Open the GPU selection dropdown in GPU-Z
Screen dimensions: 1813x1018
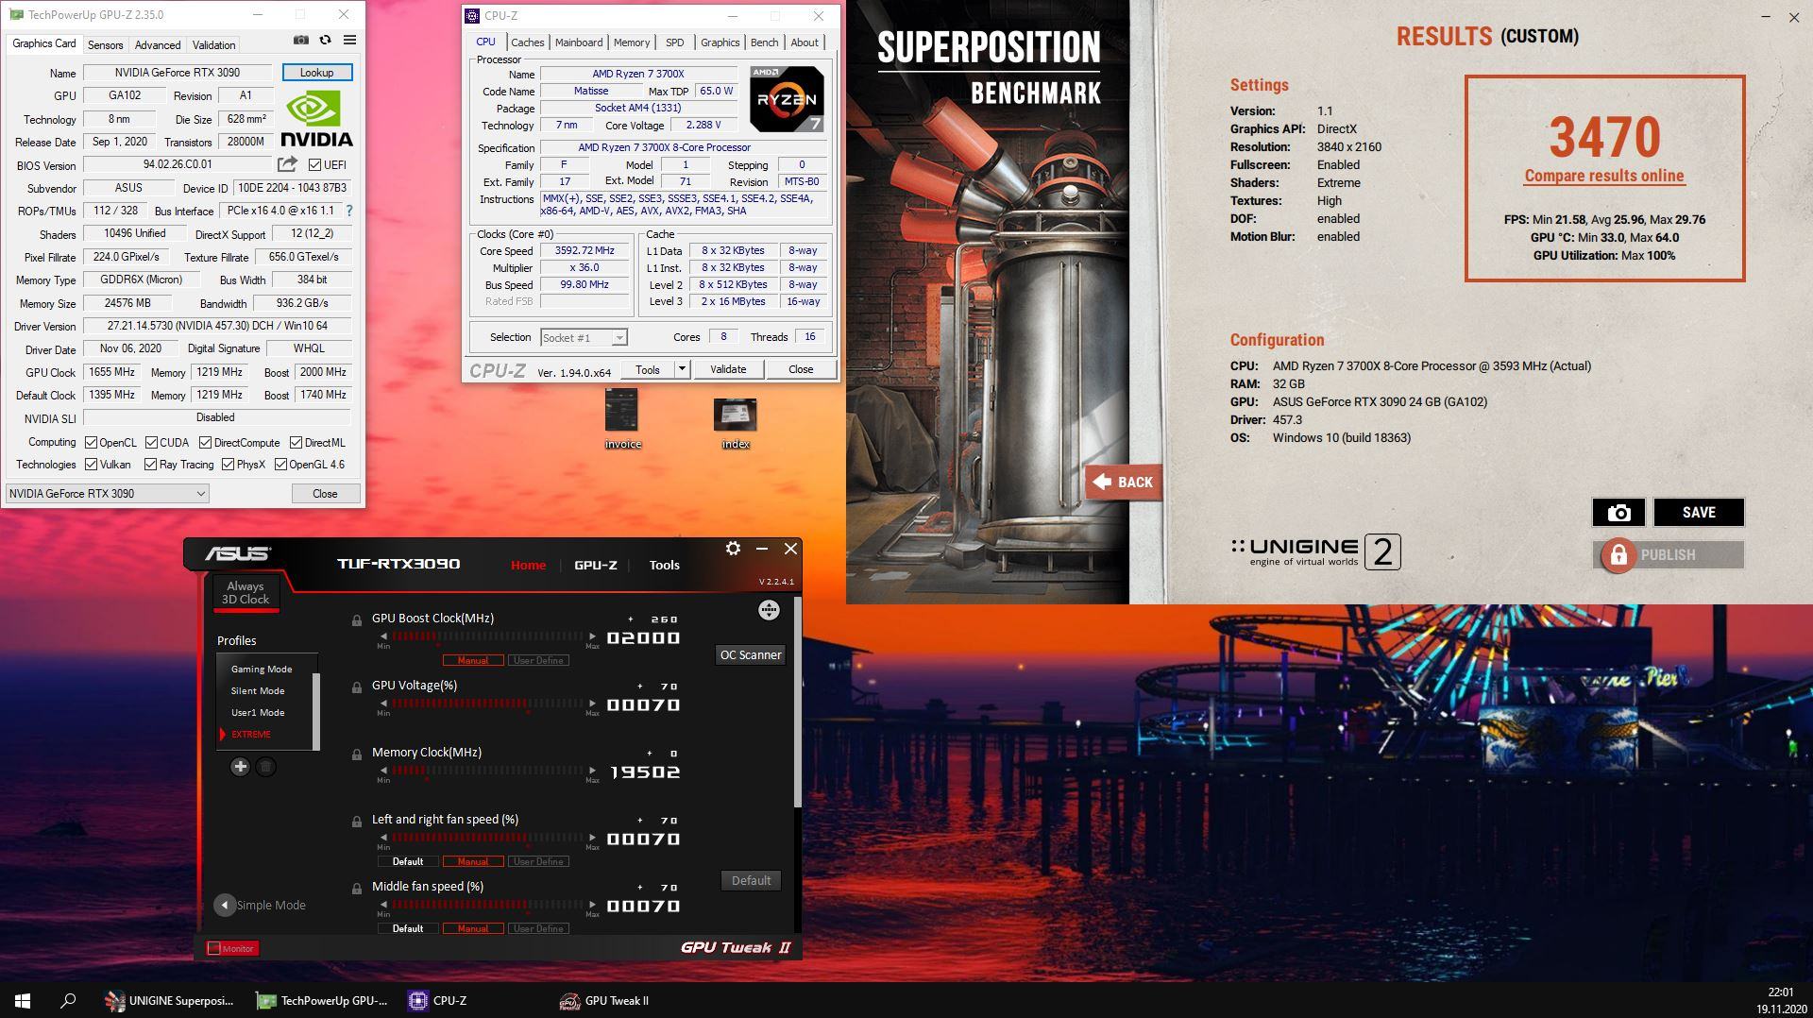point(107,494)
